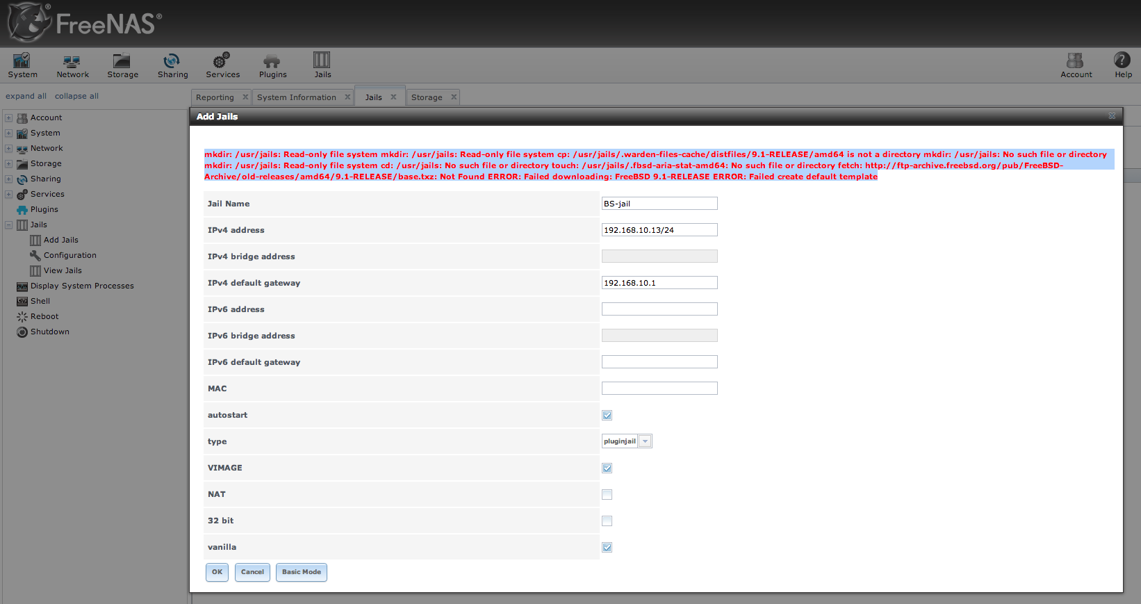The width and height of the screenshot is (1141, 604).
Task: Enable the 32 bit checkbox
Action: (607, 521)
